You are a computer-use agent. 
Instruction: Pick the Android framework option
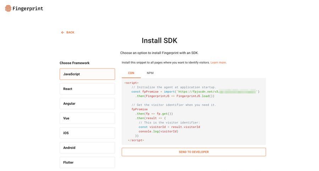87,148
